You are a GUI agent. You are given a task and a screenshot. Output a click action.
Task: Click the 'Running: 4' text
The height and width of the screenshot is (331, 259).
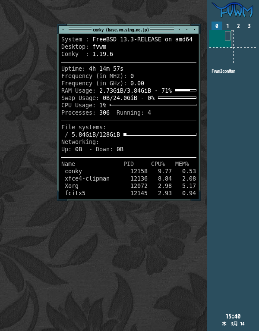point(134,113)
